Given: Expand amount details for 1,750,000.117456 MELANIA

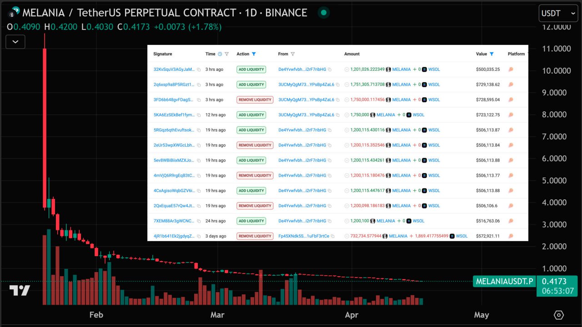Looking at the screenshot, I should point(346,100).
